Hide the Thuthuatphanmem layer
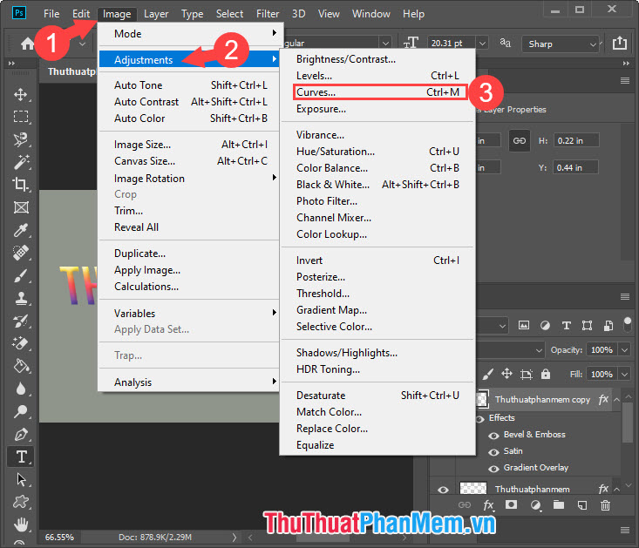Image resolution: width=639 pixels, height=548 pixels. (x=443, y=490)
